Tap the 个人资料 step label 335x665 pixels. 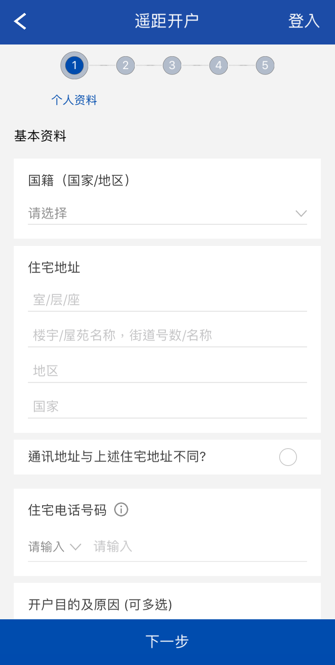click(x=74, y=100)
